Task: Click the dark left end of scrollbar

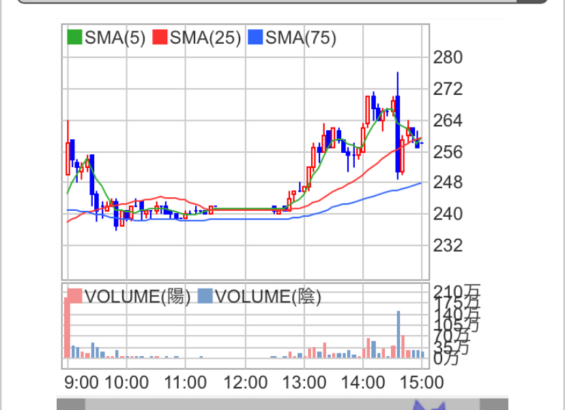Action: (70, 405)
